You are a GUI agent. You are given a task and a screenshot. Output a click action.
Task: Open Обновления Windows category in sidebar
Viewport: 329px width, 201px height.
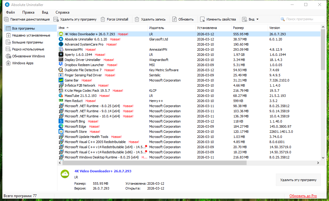[28, 56]
